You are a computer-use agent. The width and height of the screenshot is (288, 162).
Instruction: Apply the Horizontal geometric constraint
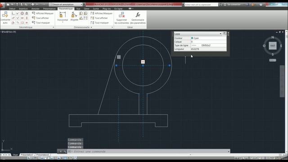click(22, 18)
